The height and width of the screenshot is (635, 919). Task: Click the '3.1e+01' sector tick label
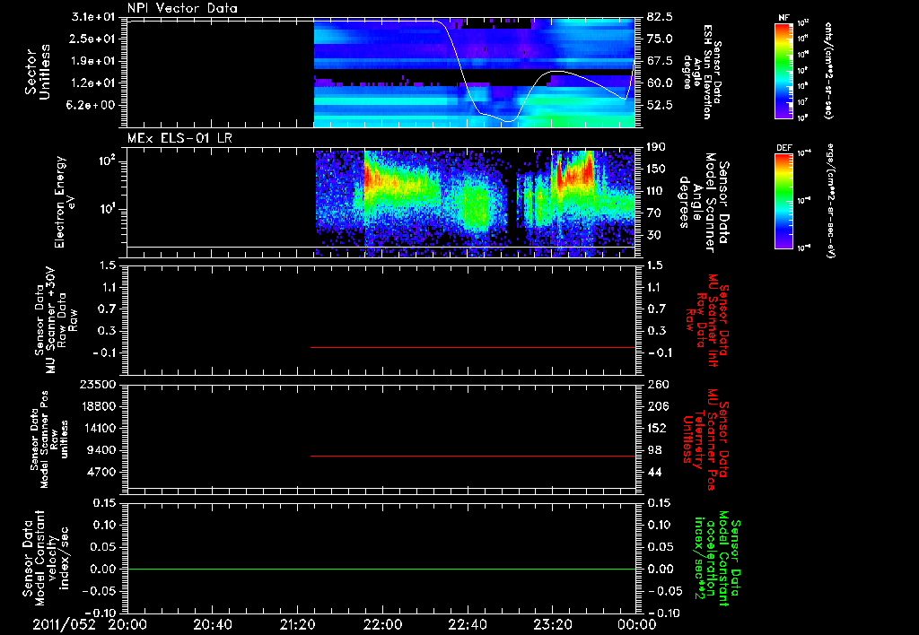pyautogui.click(x=93, y=17)
